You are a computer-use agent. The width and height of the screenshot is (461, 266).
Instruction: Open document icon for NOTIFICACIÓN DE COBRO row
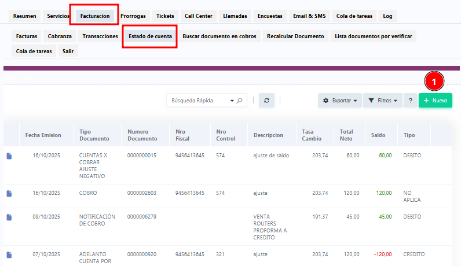pos(9,217)
